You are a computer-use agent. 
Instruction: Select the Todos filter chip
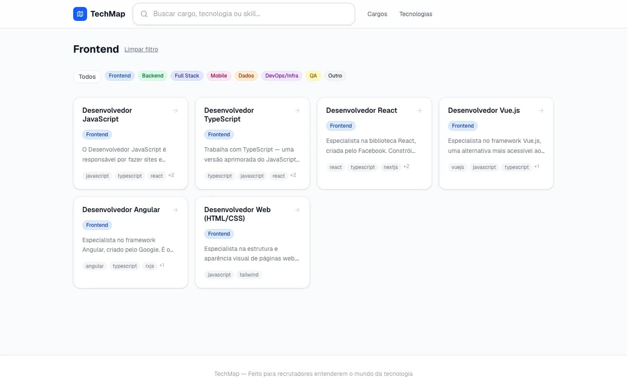pos(87,77)
